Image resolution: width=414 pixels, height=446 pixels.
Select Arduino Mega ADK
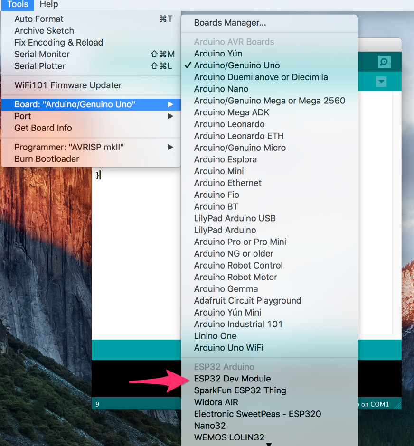(269, 112)
